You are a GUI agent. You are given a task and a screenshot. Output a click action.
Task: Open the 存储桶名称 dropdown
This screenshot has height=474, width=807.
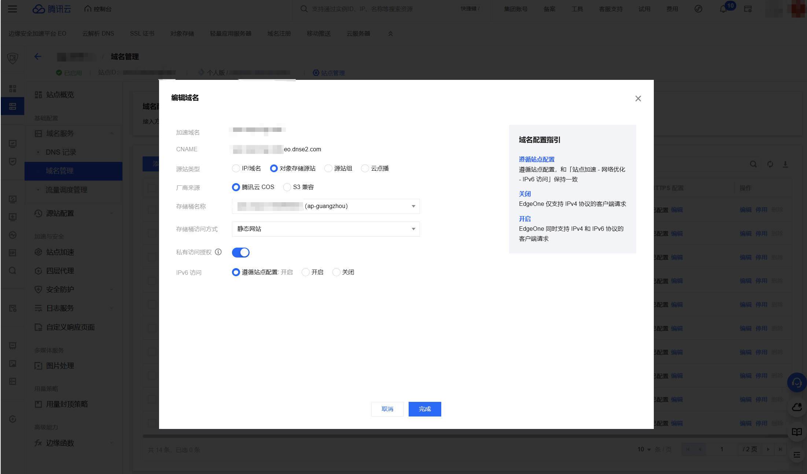click(325, 206)
